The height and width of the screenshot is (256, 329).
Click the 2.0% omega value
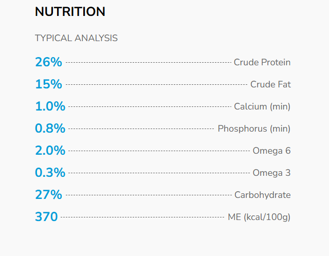50,151
